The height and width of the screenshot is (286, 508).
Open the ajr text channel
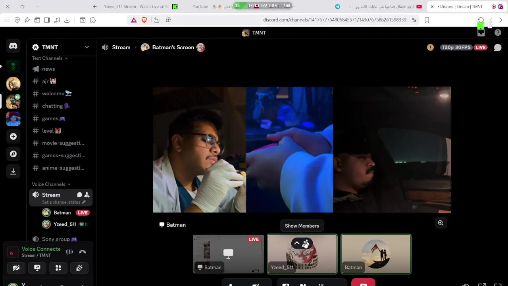(61, 81)
